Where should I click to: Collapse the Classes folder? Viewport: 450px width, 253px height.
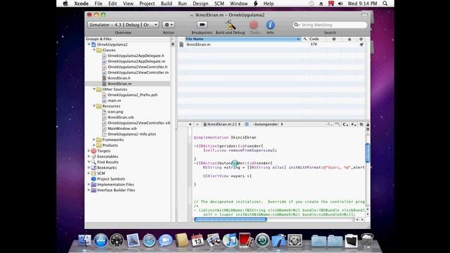tap(94, 50)
